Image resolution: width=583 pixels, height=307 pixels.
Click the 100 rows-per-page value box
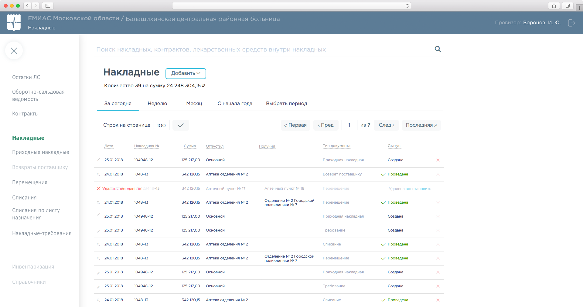coord(161,125)
